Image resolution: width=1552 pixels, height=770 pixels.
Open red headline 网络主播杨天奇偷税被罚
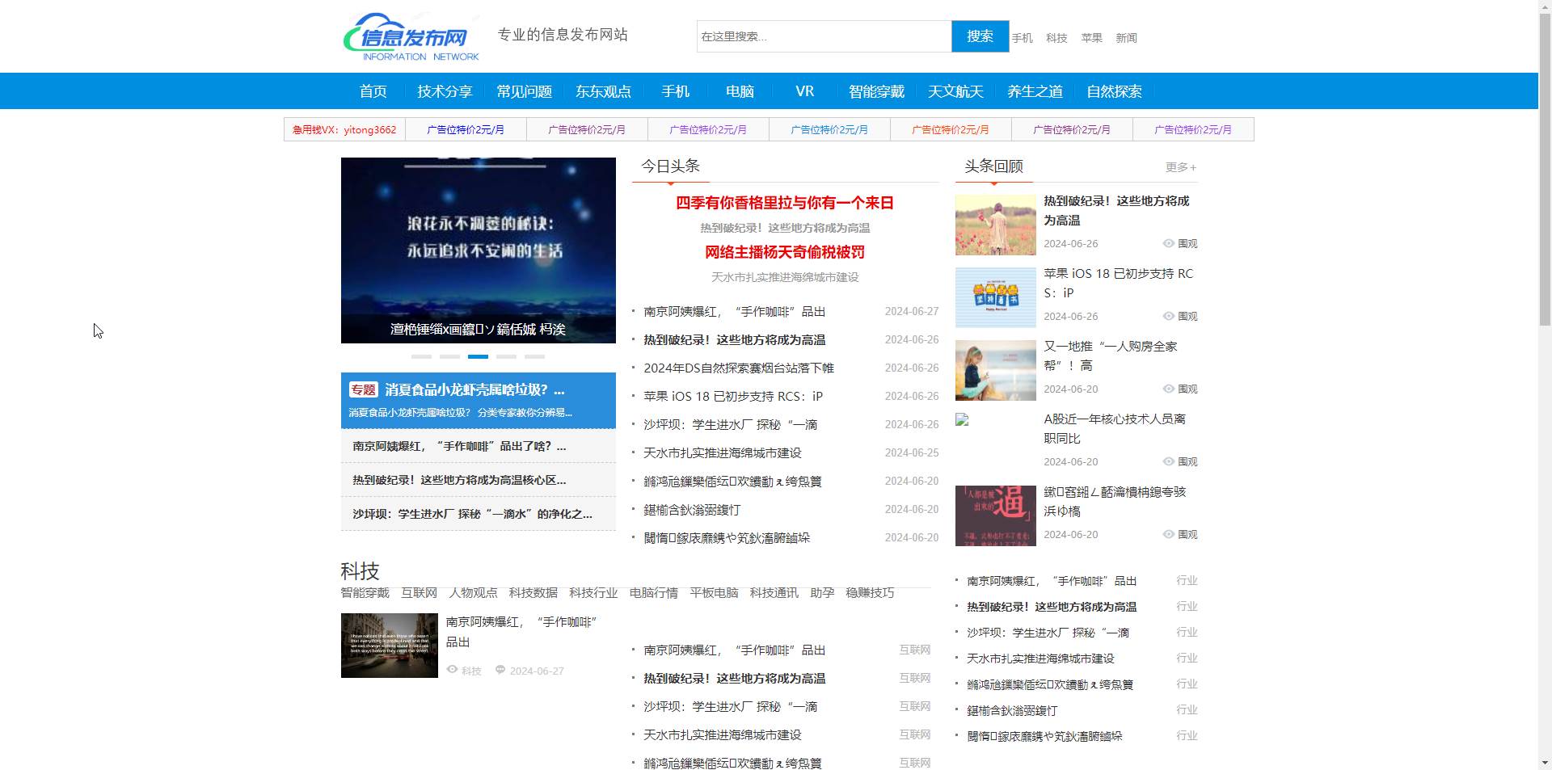tap(785, 252)
